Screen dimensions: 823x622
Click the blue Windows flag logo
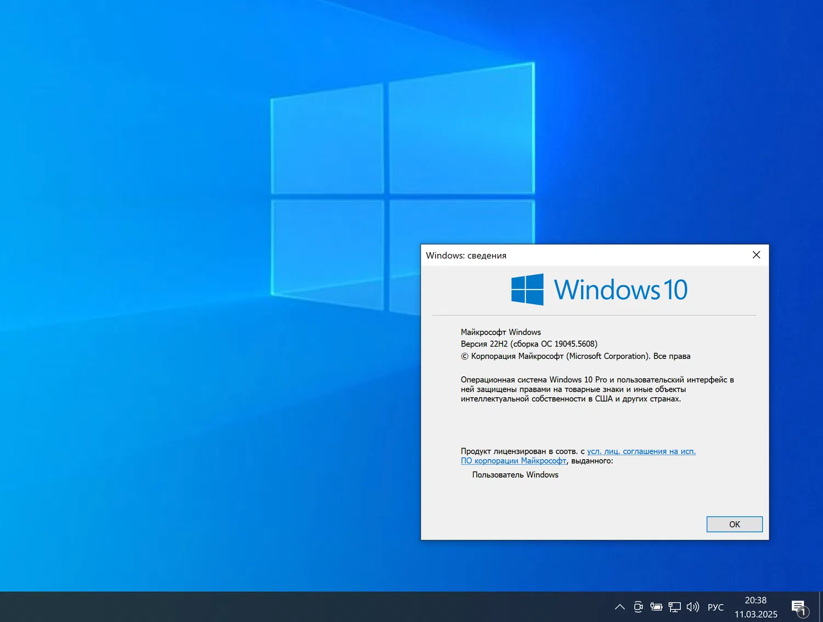[527, 289]
